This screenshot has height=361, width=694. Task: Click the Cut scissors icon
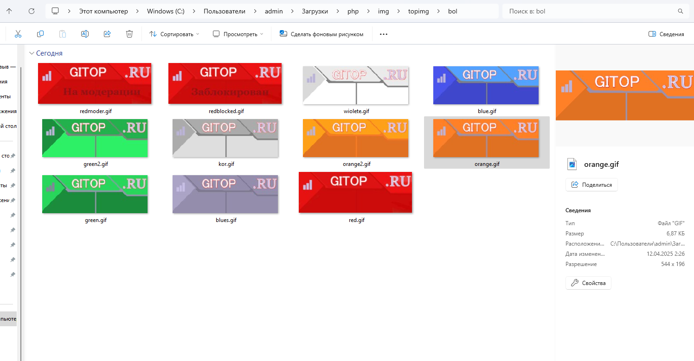(x=18, y=34)
